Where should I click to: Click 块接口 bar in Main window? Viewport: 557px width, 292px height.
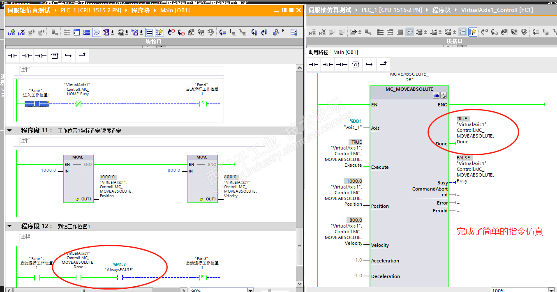coord(154,41)
